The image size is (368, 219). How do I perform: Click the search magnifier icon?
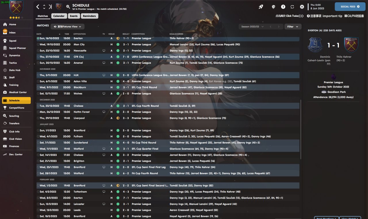[x=68, y=7]
